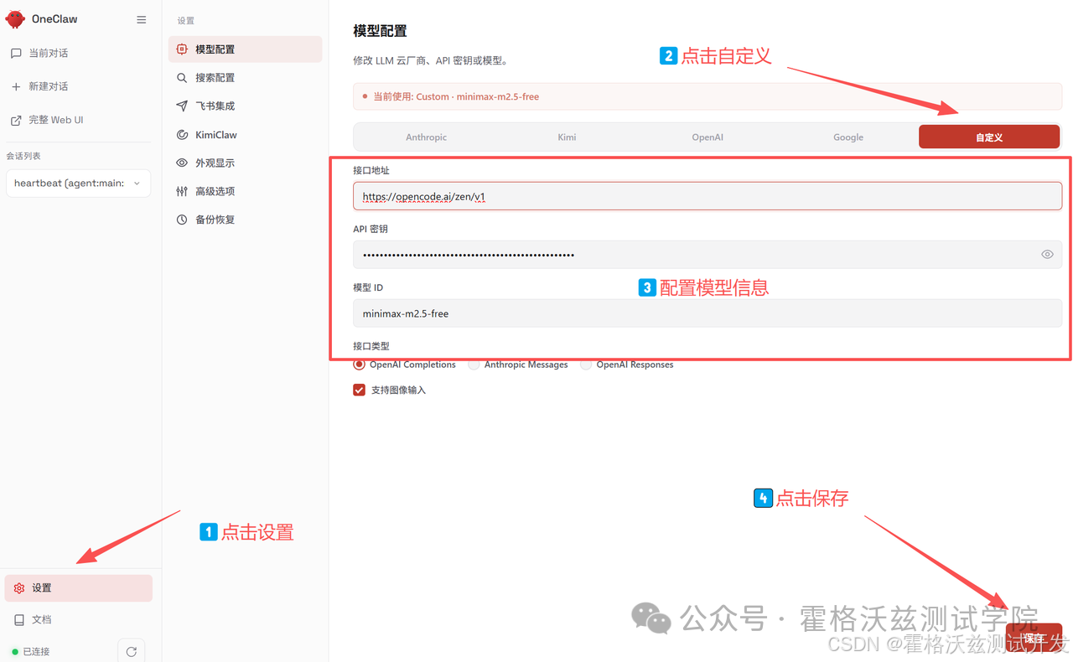Select the OpenAI Responses radio button
This screenshot has width=1073, height=662.
[x=586, y=365]
